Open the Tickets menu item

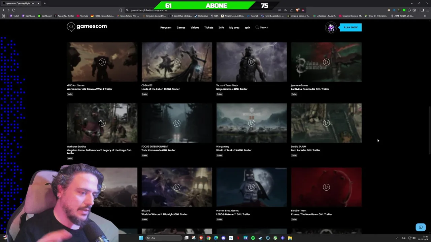pyautogui.click(x=209, y=28)
